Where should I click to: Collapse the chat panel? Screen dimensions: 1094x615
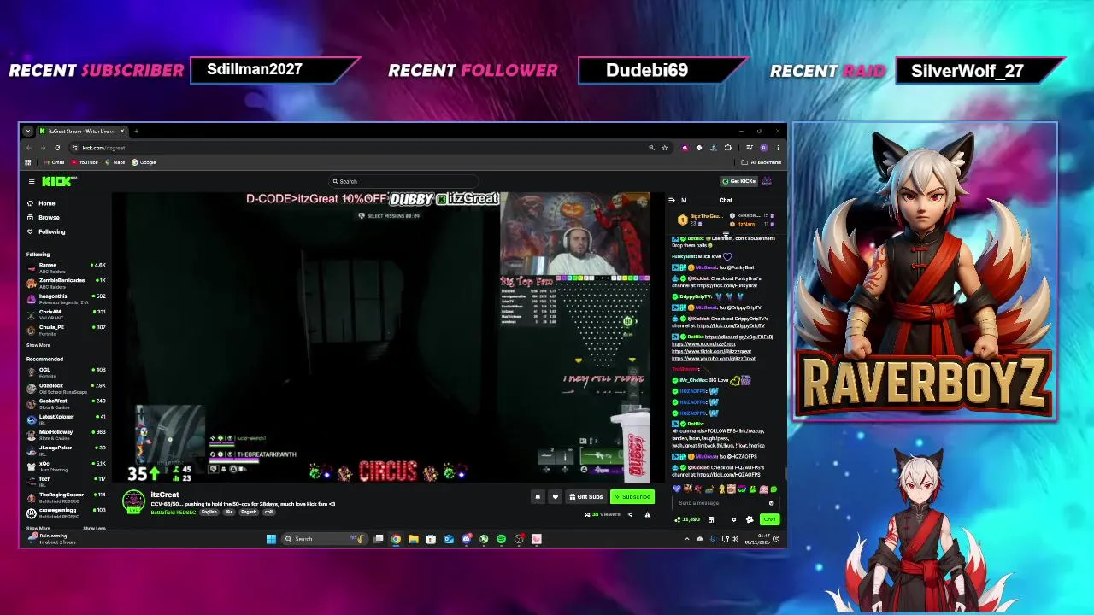pyautogui.click(x=671, y=201)
